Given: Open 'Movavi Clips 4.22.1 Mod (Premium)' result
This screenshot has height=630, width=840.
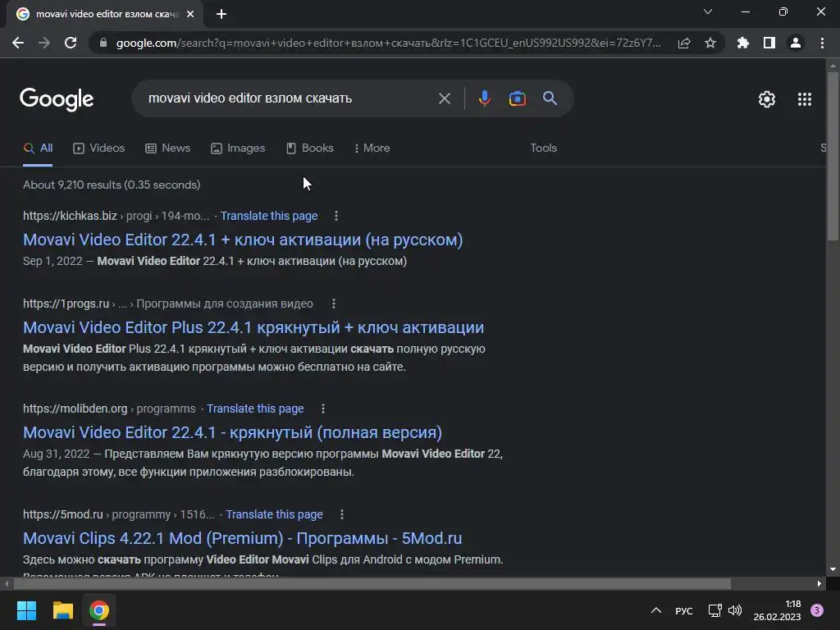Looking at the screenshot, I should tap(242, 538).
